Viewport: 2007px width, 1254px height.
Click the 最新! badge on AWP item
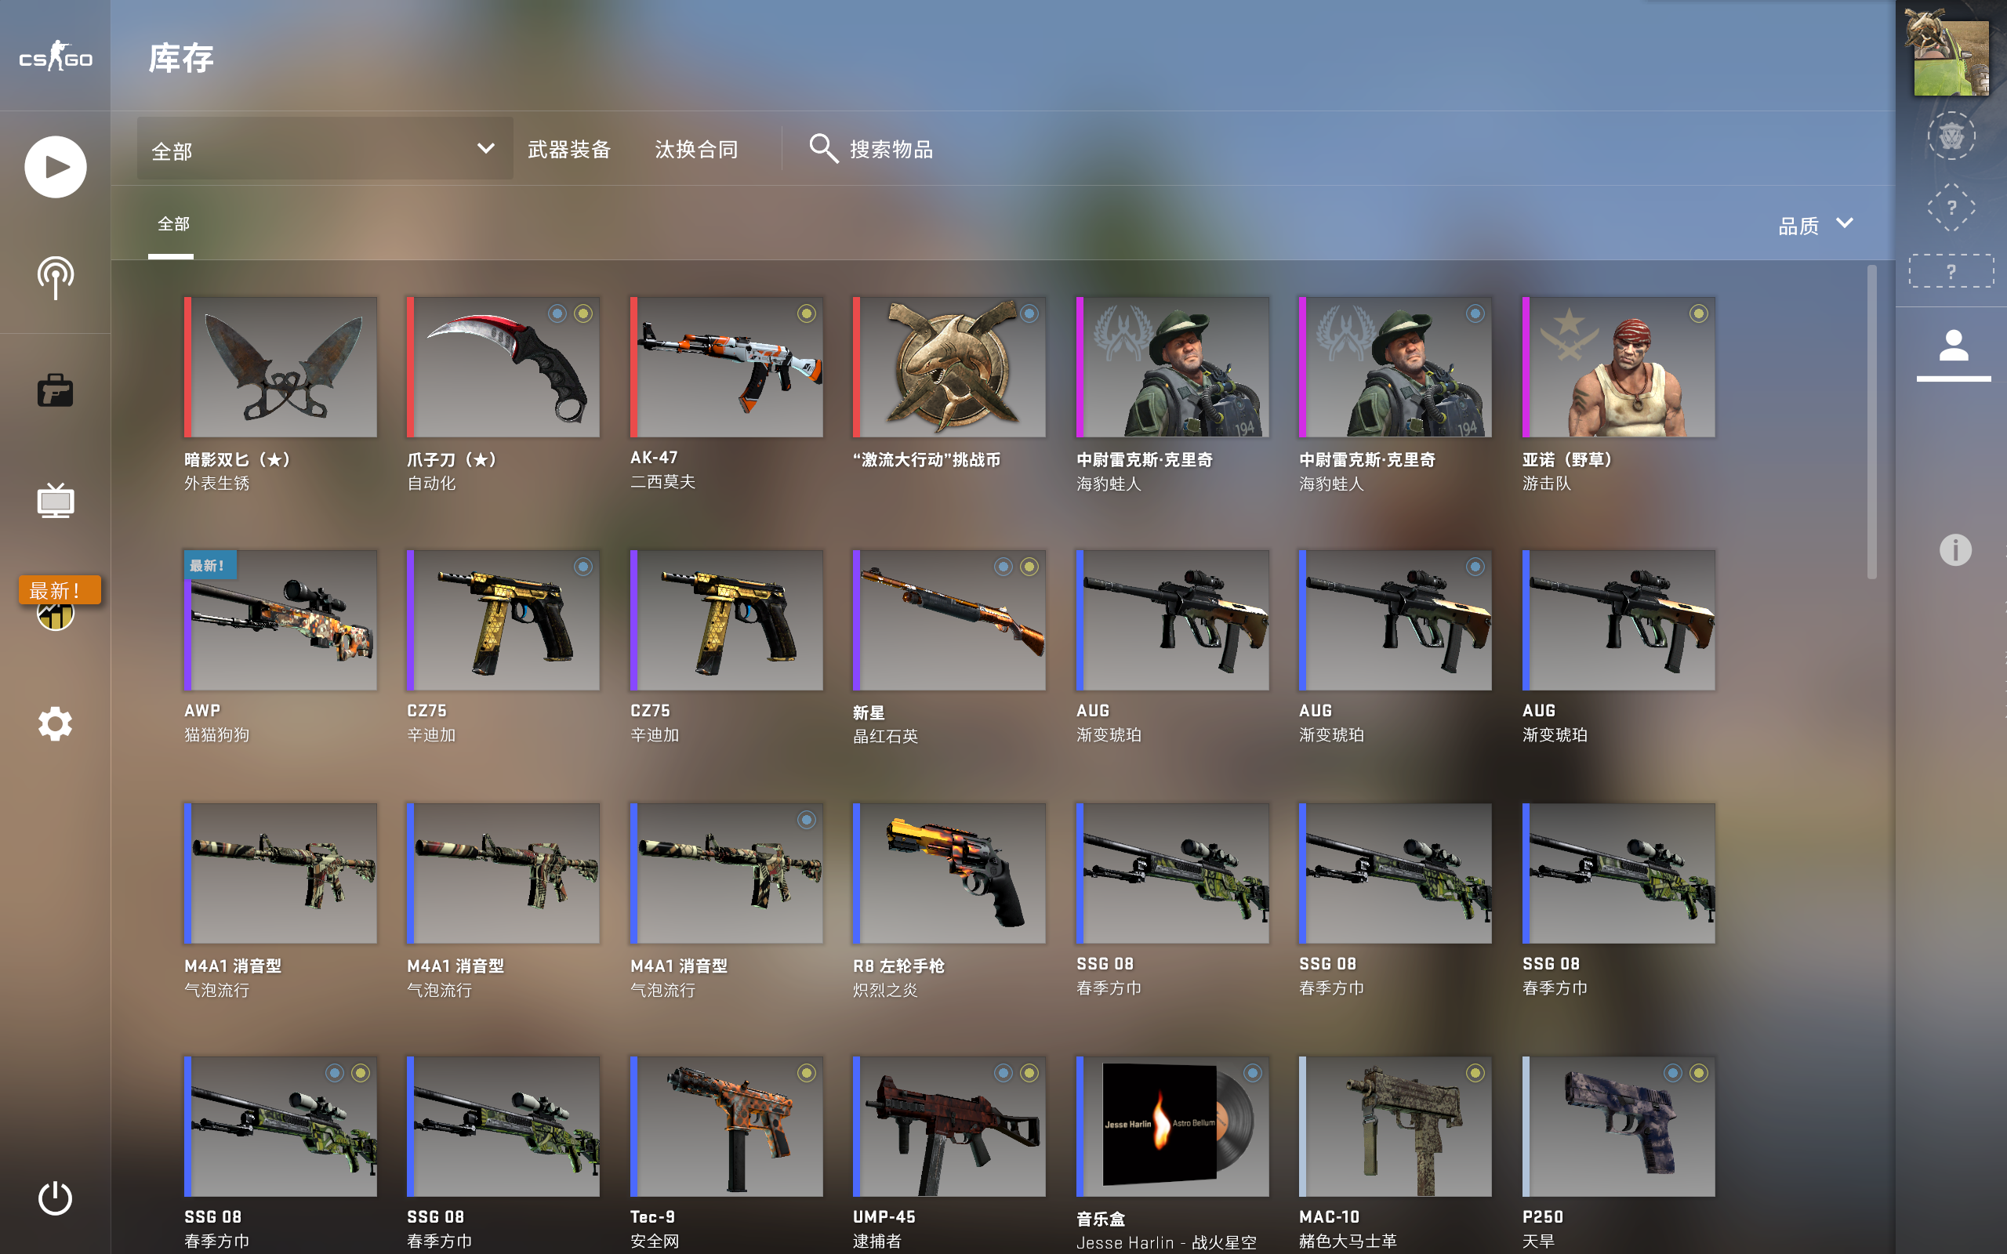point(209,566)
